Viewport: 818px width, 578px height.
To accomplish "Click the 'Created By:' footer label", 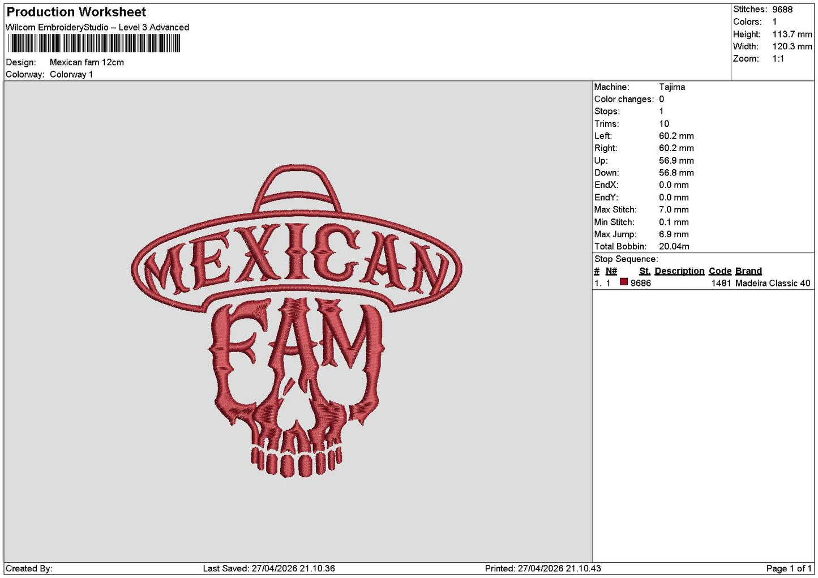I will tap(29, 568).
